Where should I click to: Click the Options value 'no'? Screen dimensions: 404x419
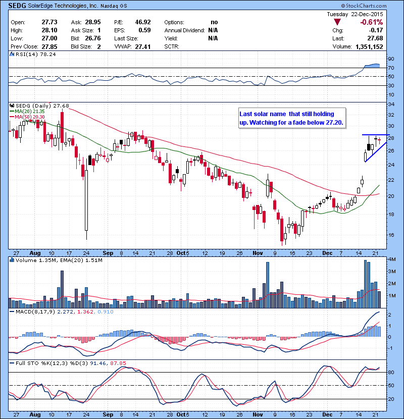[214, 22]
